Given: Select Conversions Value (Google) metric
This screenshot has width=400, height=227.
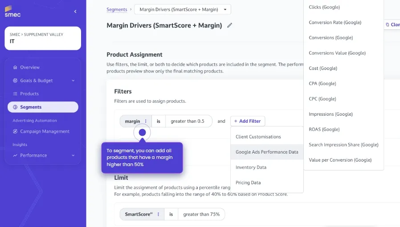Looking at the screenshot, I should point(343,53).
